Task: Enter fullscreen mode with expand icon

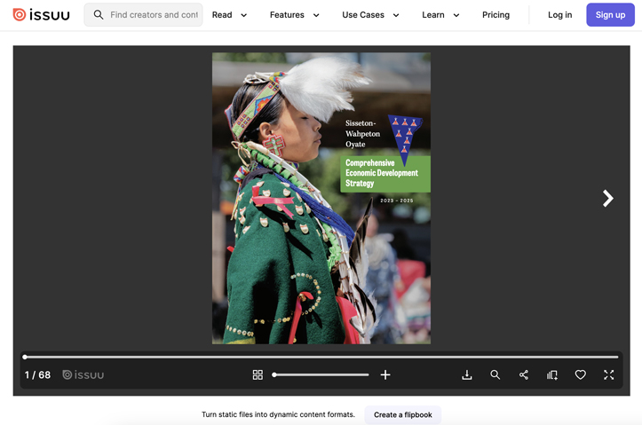Action: pos(609,374)
